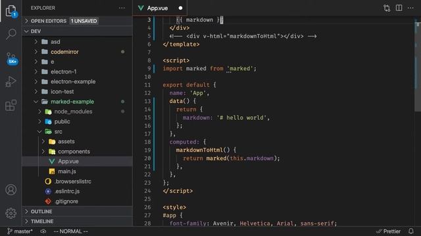The height and width of the screenshot is (236, 421).
Task: Split the editor to the right
Action: pos(399,8)
